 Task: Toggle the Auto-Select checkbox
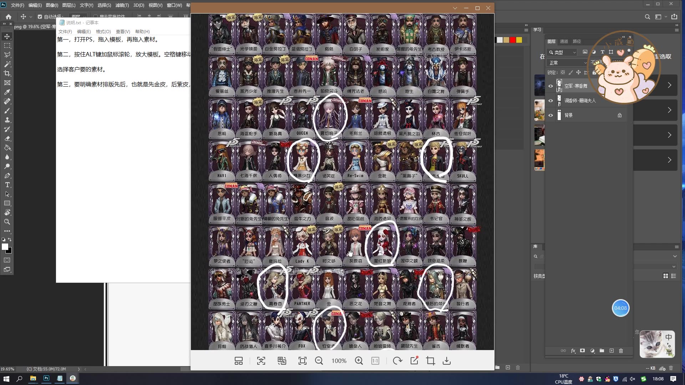40,17
